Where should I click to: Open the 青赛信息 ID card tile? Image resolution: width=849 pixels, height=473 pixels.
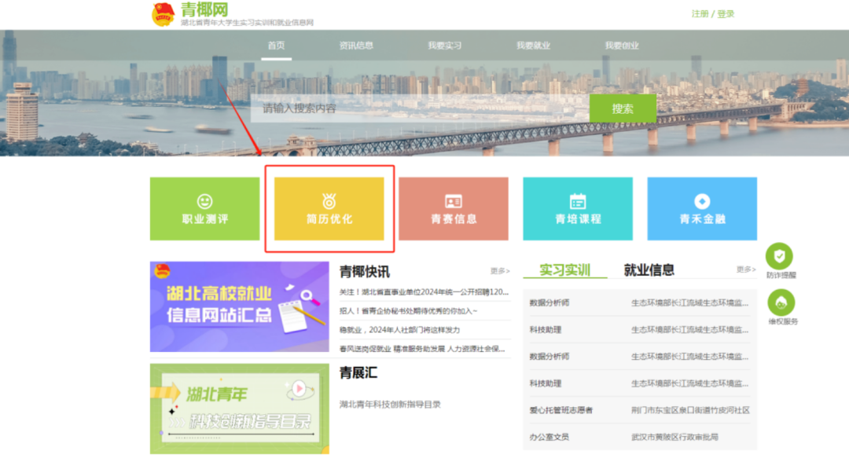(x=454, y=208)
